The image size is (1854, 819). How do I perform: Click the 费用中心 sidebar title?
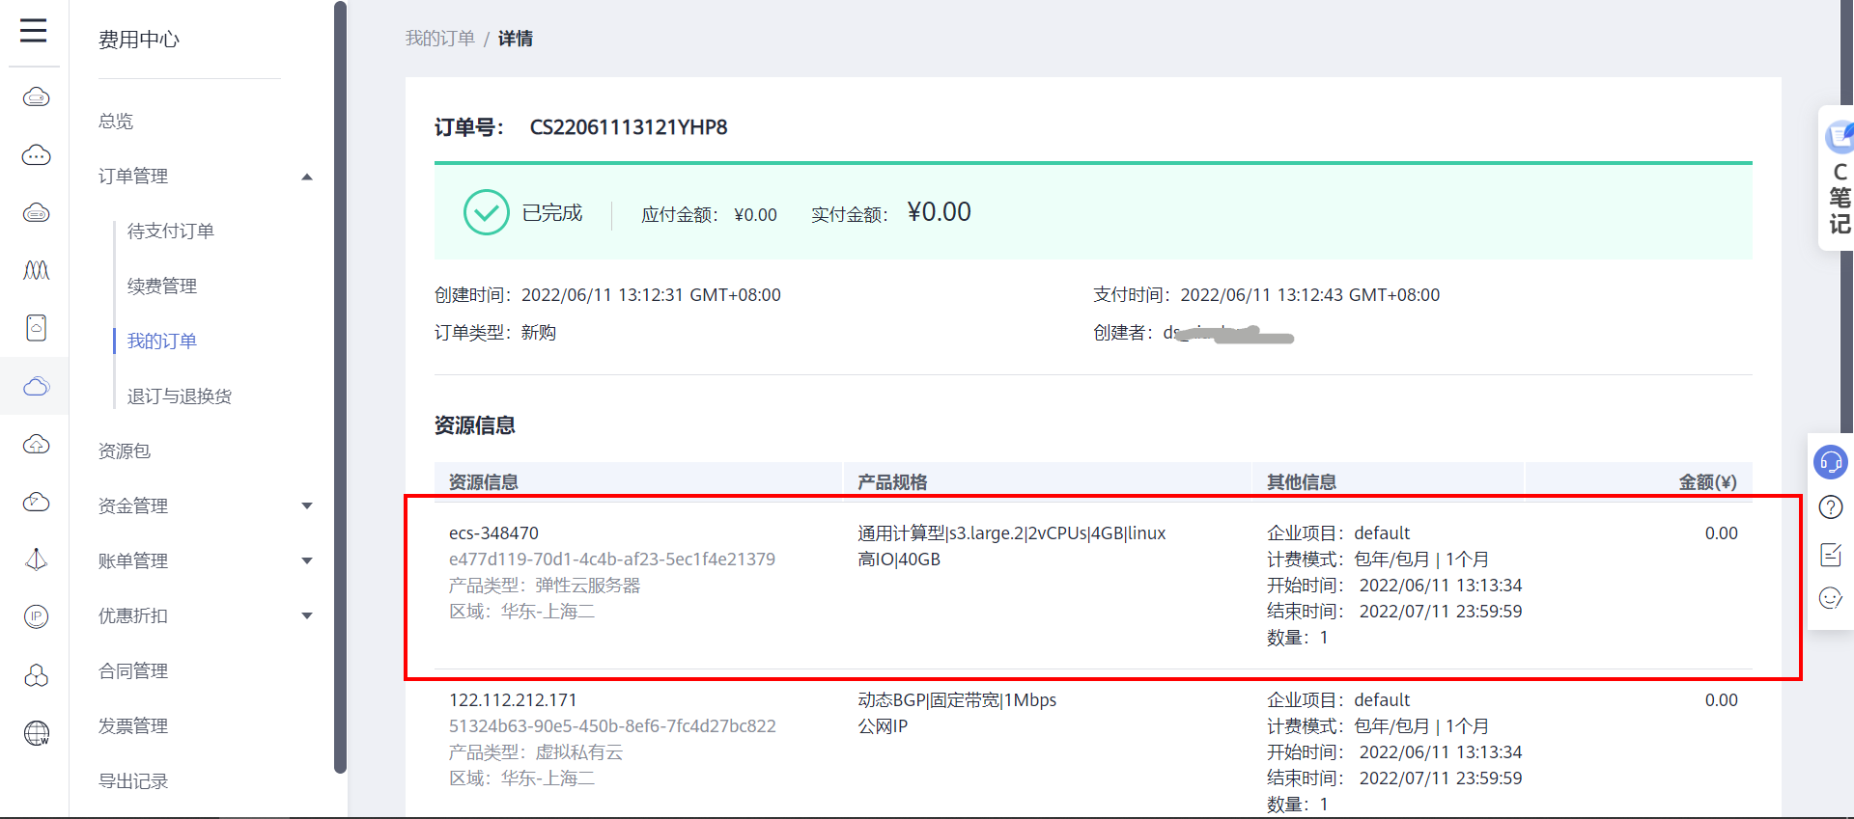pos(139,40)
